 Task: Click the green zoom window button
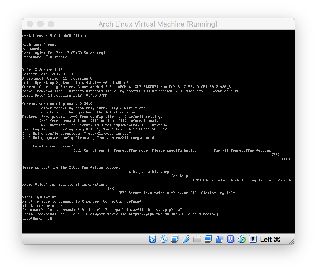pos(51,24)
